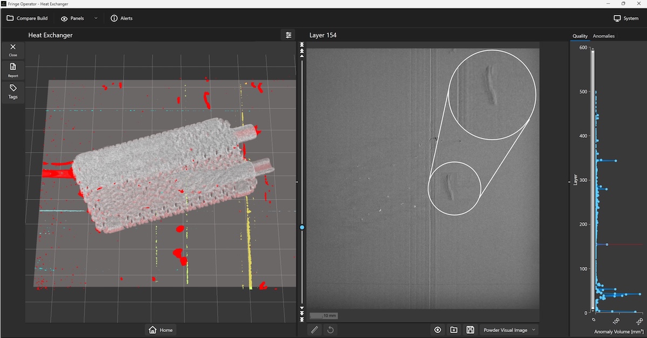Expand the Panels dropdown arrow

point(96,18)
